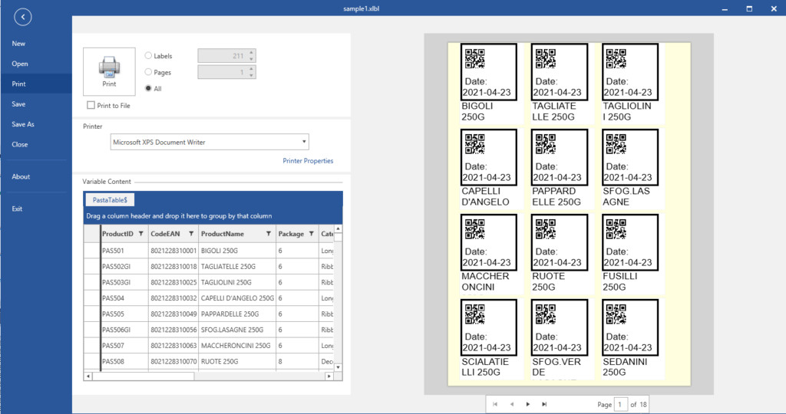Increase the Pages count spinner
Image resolution: width=786 pixels, height=414 pixels.
[x=252, y=69]
